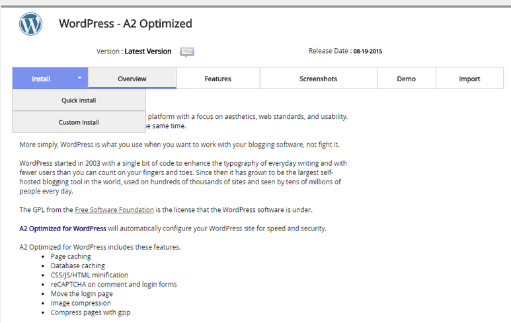Open the changelog icon beside Latest Version

point(187,52)
